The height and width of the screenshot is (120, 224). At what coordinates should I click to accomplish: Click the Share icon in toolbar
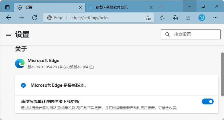coord(188,18)
